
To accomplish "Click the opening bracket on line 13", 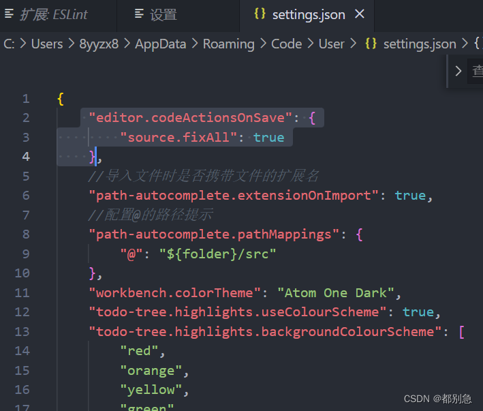I will pyautogui.click(x=461, y=332).
